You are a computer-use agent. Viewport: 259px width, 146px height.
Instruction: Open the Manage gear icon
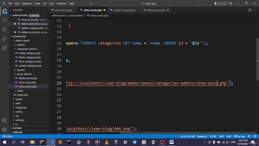click(x=4, y=129)
